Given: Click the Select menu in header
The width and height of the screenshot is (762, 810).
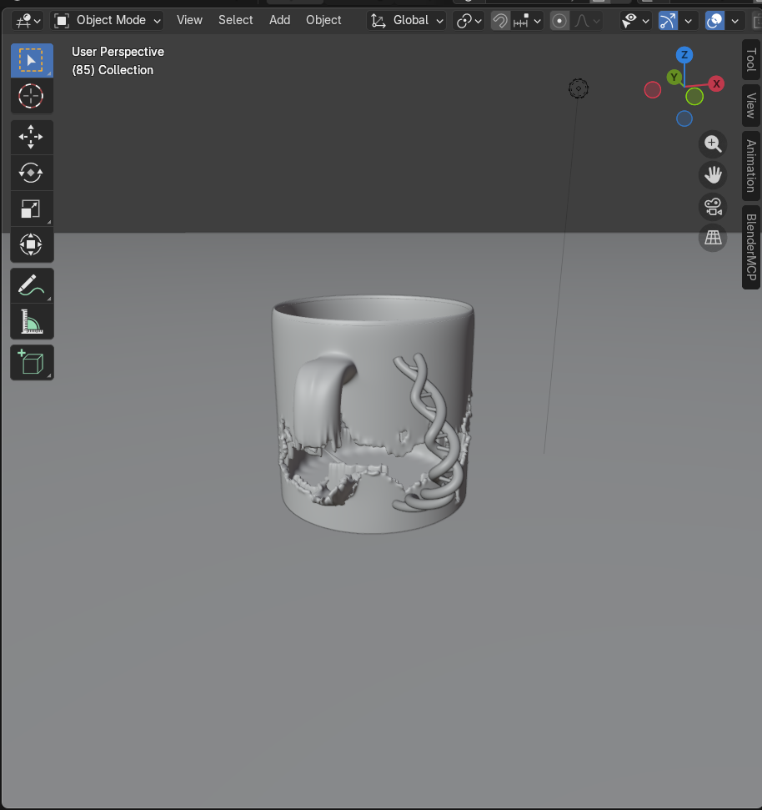Looking at the screenshot, I should tap(235, 20).
